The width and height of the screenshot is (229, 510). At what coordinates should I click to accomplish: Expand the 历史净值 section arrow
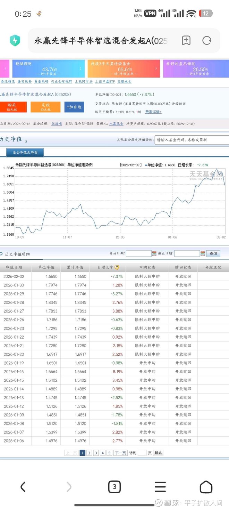coord(26,141)
